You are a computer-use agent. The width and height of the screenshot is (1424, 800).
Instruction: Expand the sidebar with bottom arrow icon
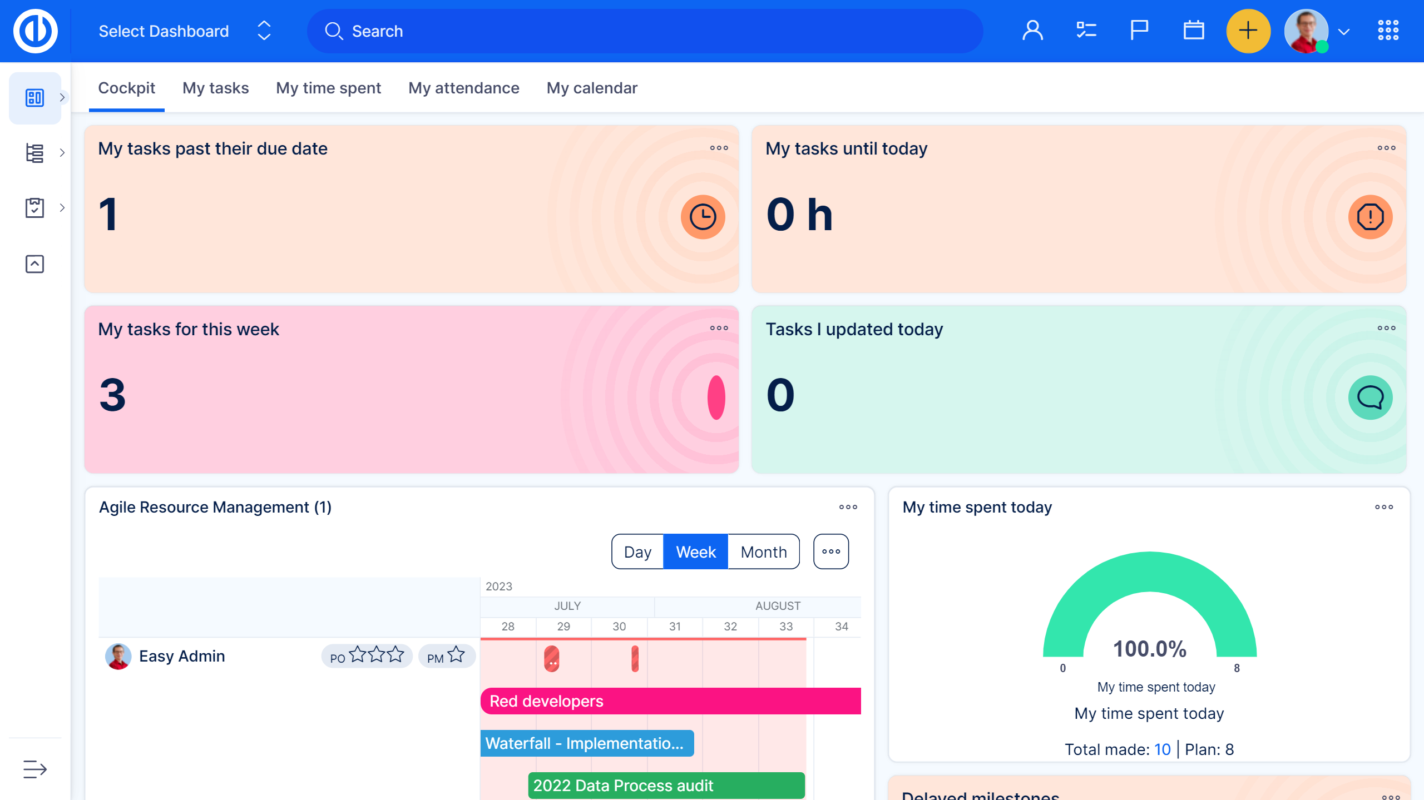(x=34, y=769)
